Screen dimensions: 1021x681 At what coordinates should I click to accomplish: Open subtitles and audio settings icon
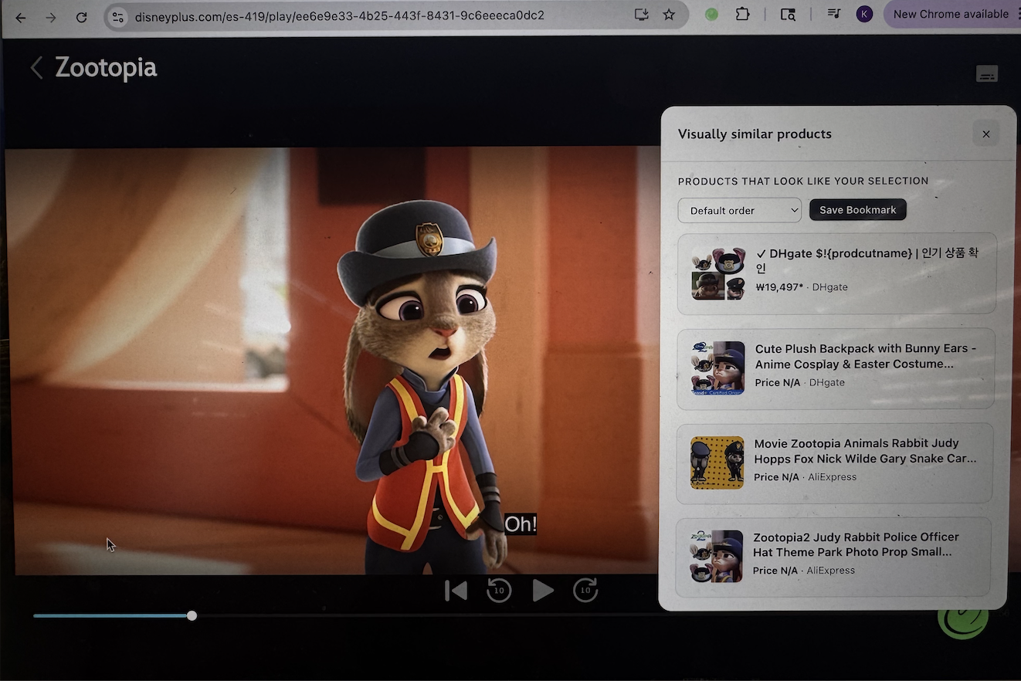pos(986,74)
